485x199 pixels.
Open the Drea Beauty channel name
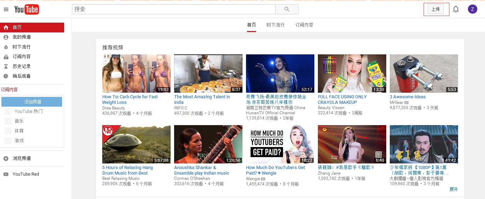tap(113, 108)
